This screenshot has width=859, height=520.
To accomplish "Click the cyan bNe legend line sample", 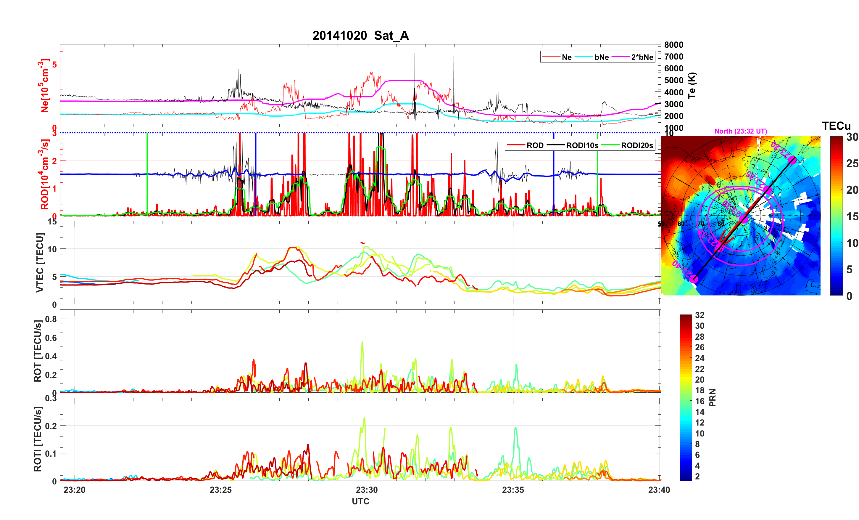I will [x=583, y=57].
